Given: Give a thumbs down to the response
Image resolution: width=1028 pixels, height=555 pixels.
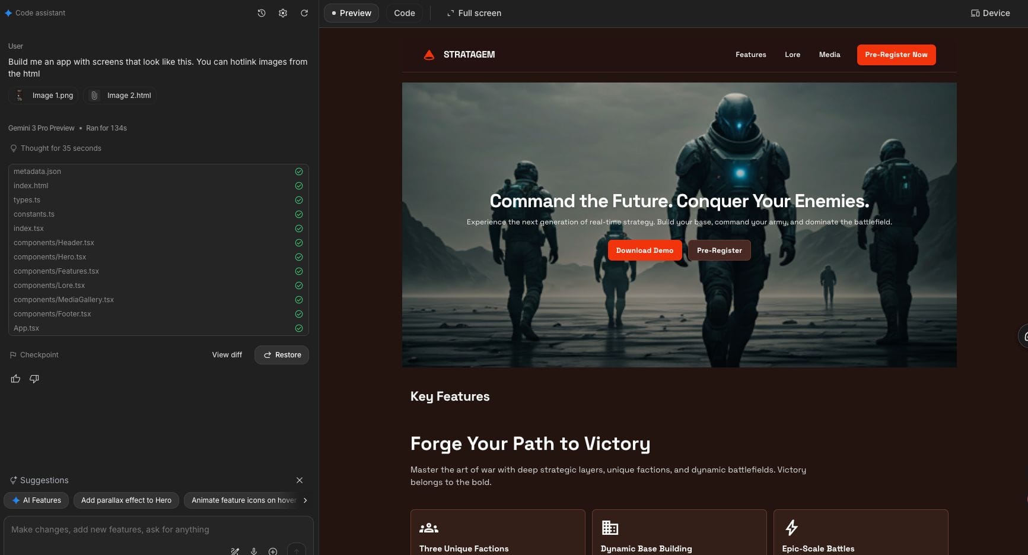Looking at the screenshot, I should coord(34,379).
